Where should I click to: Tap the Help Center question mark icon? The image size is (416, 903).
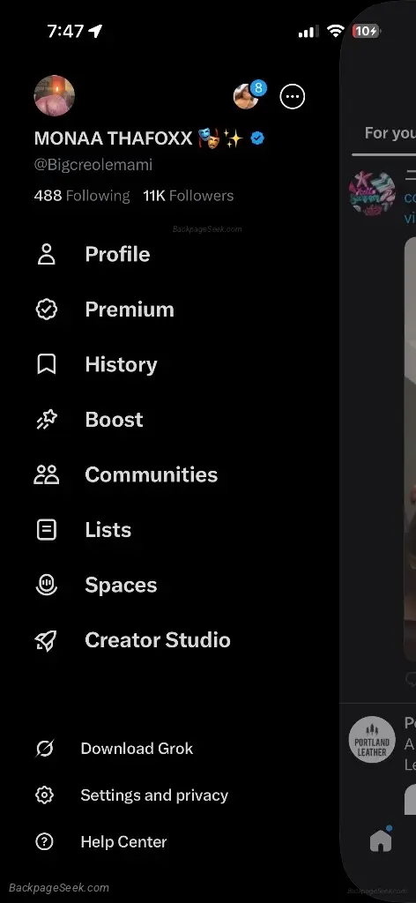pos(44,842)
